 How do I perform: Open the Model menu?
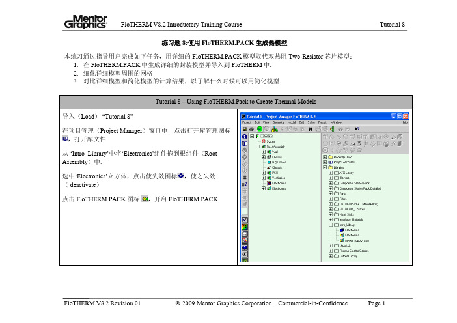click(292, 122)
